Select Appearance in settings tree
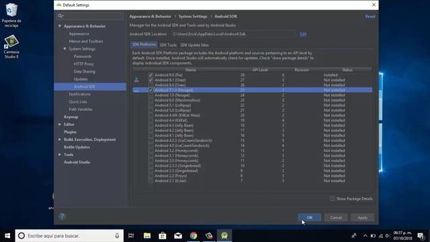The image size is (430, 242). pyautogui.click(x=79, y=34)
